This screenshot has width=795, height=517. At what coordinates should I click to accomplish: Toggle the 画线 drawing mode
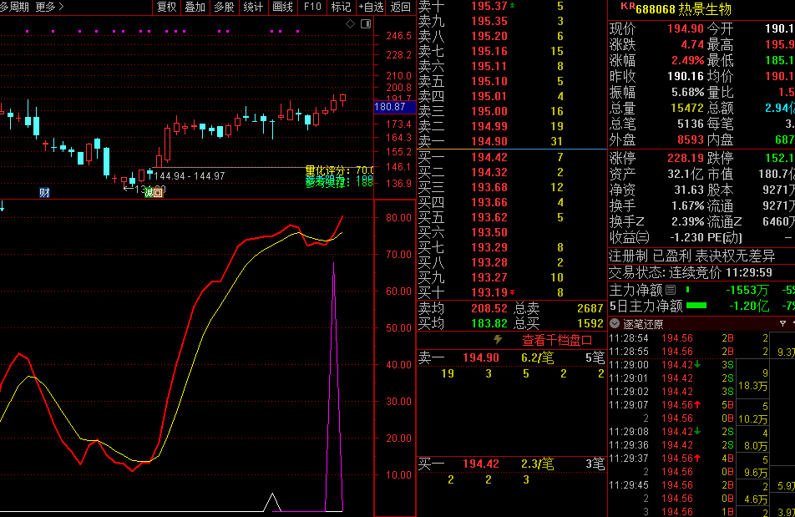click(283, 7)
